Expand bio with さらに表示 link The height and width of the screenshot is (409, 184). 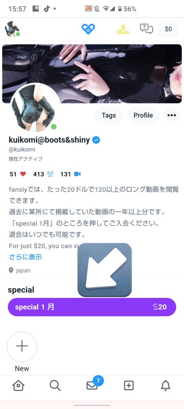(x=25, y=257)
